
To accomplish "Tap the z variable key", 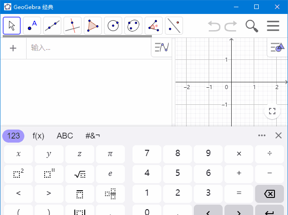I will click(x=80, y=154).
